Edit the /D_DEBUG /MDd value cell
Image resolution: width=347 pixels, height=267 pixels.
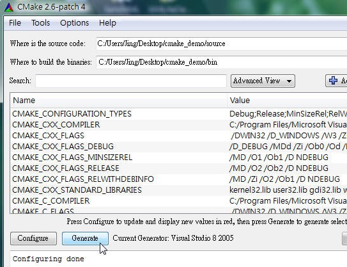287,147
